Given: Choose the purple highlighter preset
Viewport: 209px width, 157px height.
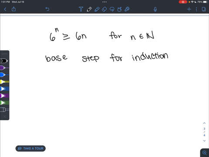Looking at the screenshot, I should coord(4,96).
